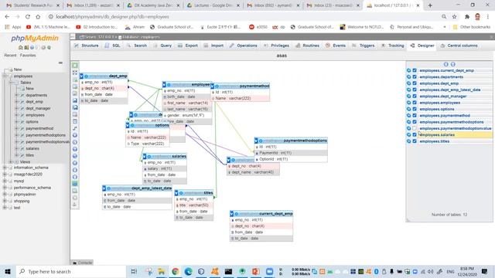Collapse all navigation tree items icon
The image size is (495, 278).
tap(60, 63)
